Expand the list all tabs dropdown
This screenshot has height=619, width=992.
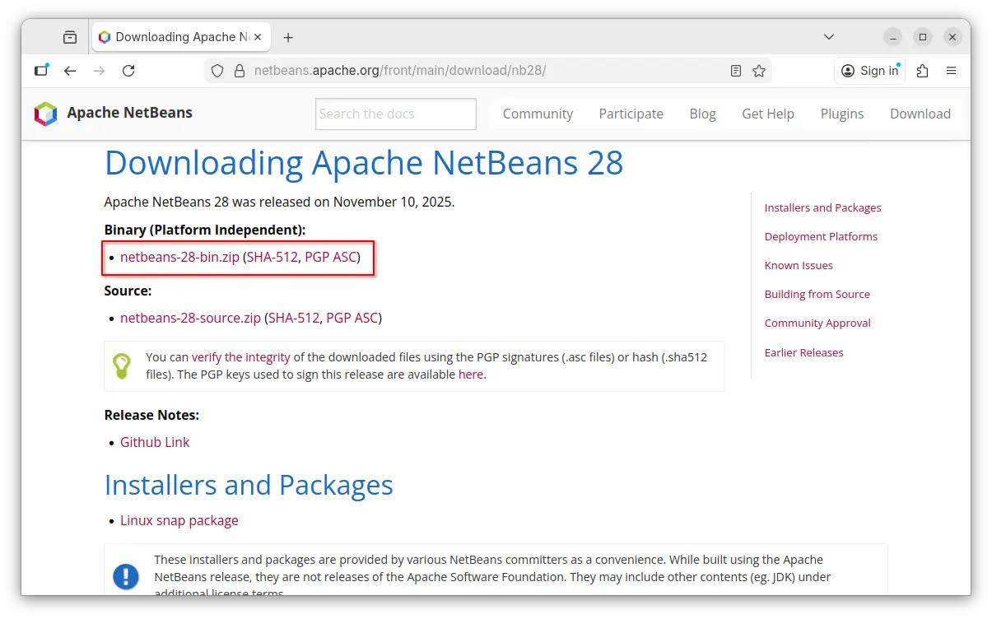pyautogui.click(x=829, y=37)
